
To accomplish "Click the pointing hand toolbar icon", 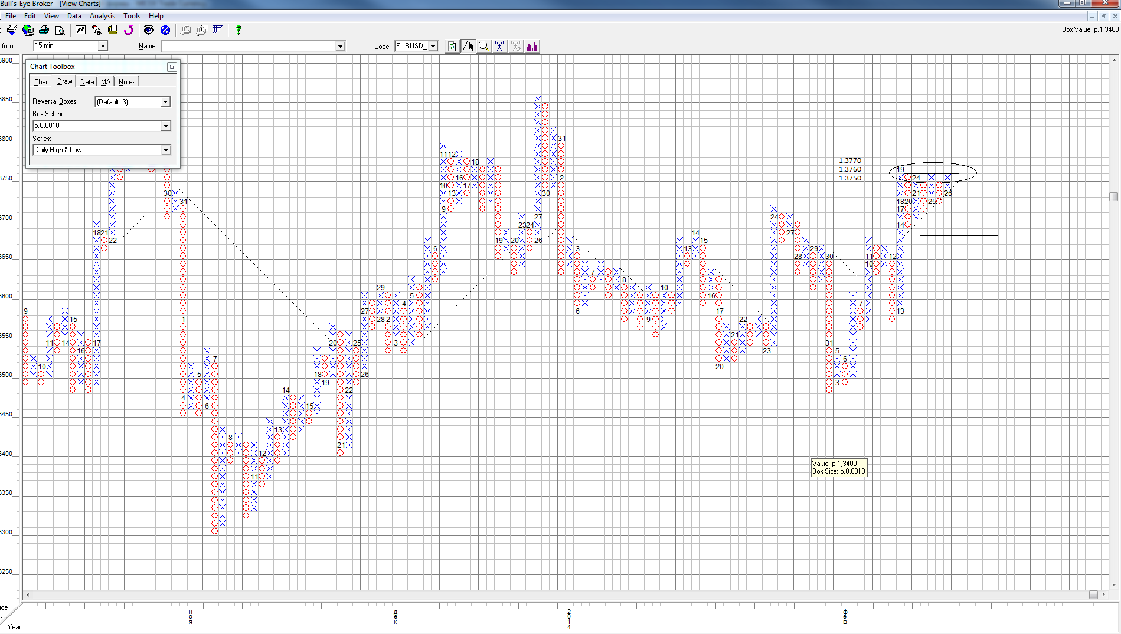I will click(97, 30).
